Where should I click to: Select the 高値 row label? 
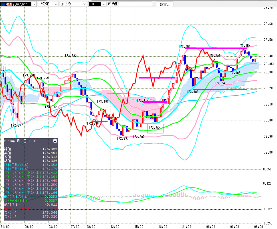[x=7, y=153]
